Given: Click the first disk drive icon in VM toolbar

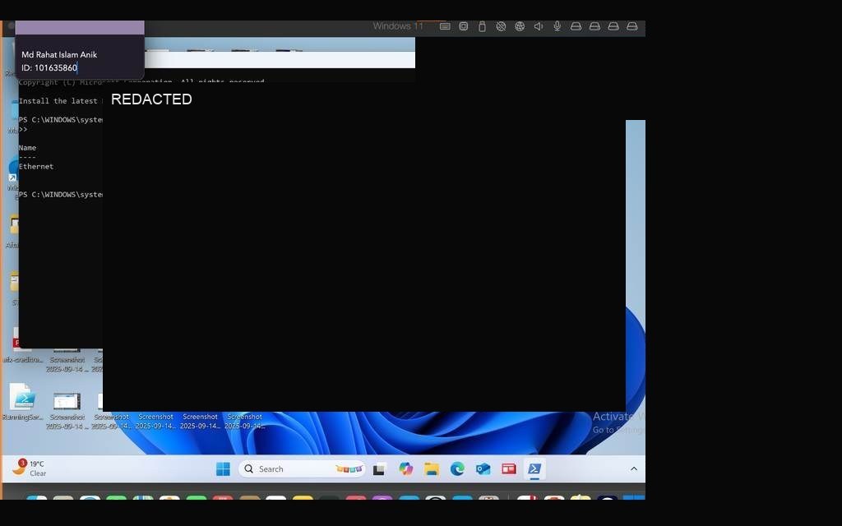Looking at the screenshot, I should tap(576, 26).
